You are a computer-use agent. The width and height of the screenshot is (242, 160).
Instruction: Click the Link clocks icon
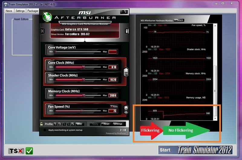coord(126,71)
